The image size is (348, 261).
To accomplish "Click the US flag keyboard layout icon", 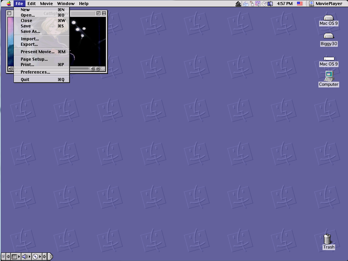I will click(x=300, y=3).
